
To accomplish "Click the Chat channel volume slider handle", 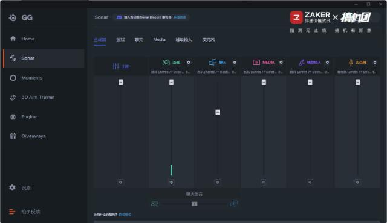I will click(x=218, y=112).
